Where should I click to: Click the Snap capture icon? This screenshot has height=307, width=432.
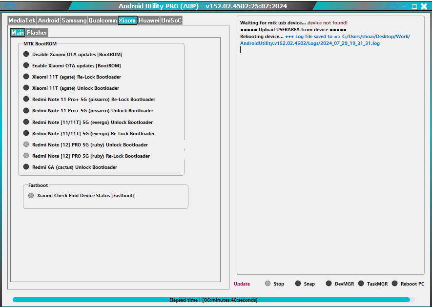pos(297,283)
